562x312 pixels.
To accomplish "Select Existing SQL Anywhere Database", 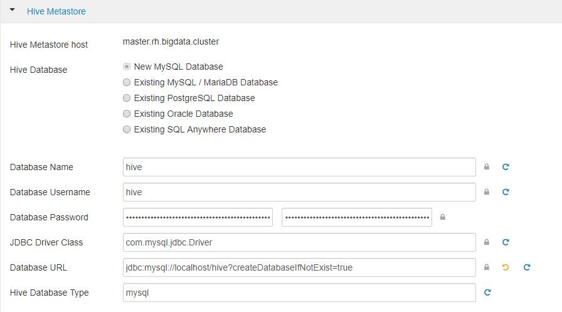I will tap(127, 129).
